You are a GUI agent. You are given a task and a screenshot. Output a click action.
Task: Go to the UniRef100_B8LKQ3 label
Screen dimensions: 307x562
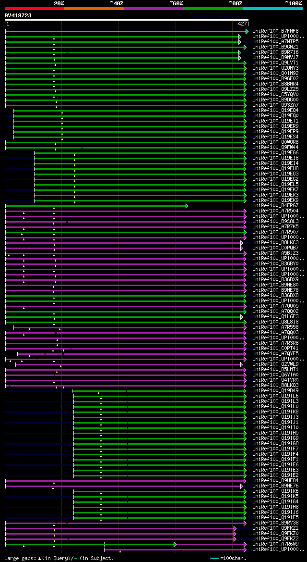[x=275, y=385]
